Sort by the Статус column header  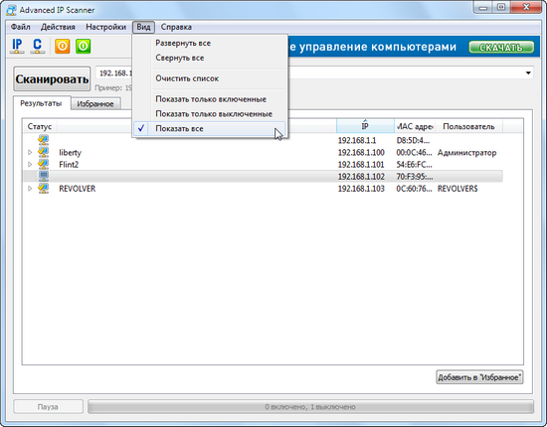pyautogui.click(x=40, y=126)
